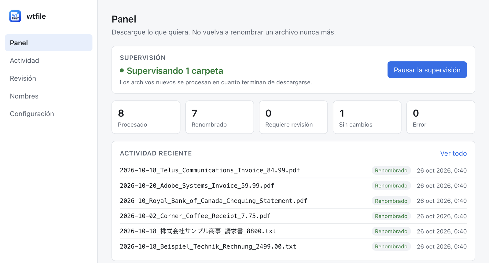Click the timestamp on the Telus invoice row
This screenshot has width=489, height=263.
tap(442, 170)
